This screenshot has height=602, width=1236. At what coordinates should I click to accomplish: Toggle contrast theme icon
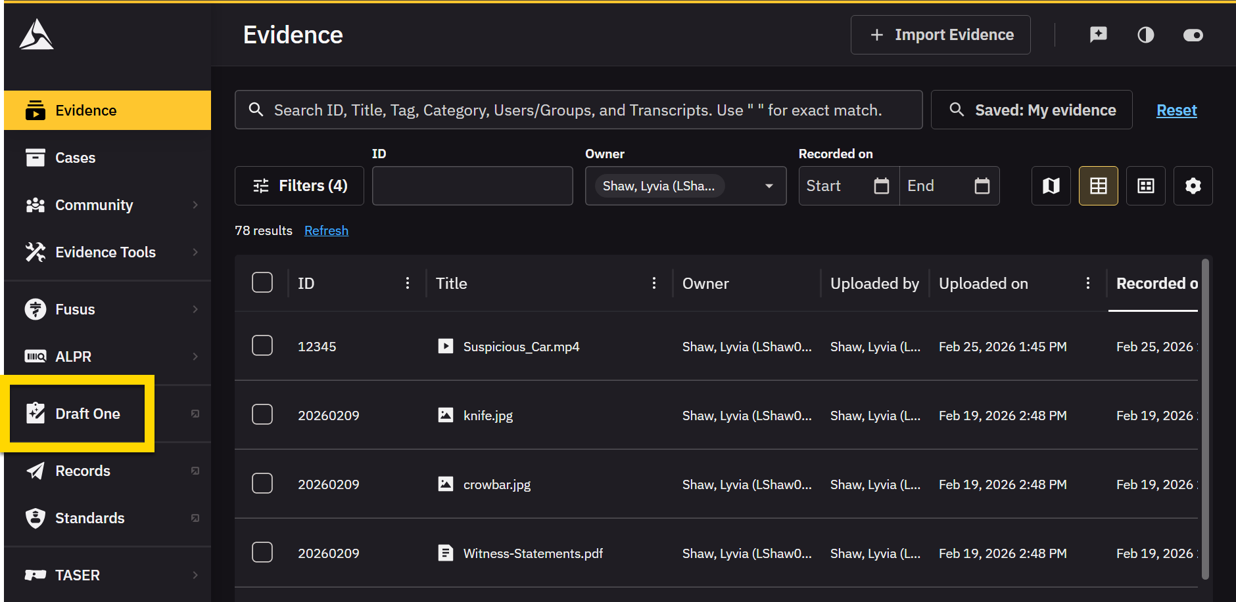point(1145,35)
